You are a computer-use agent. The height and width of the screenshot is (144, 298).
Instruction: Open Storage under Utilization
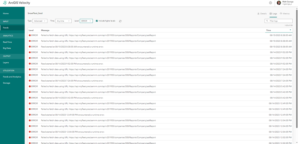pyautogui.click(x=7, y=83)
